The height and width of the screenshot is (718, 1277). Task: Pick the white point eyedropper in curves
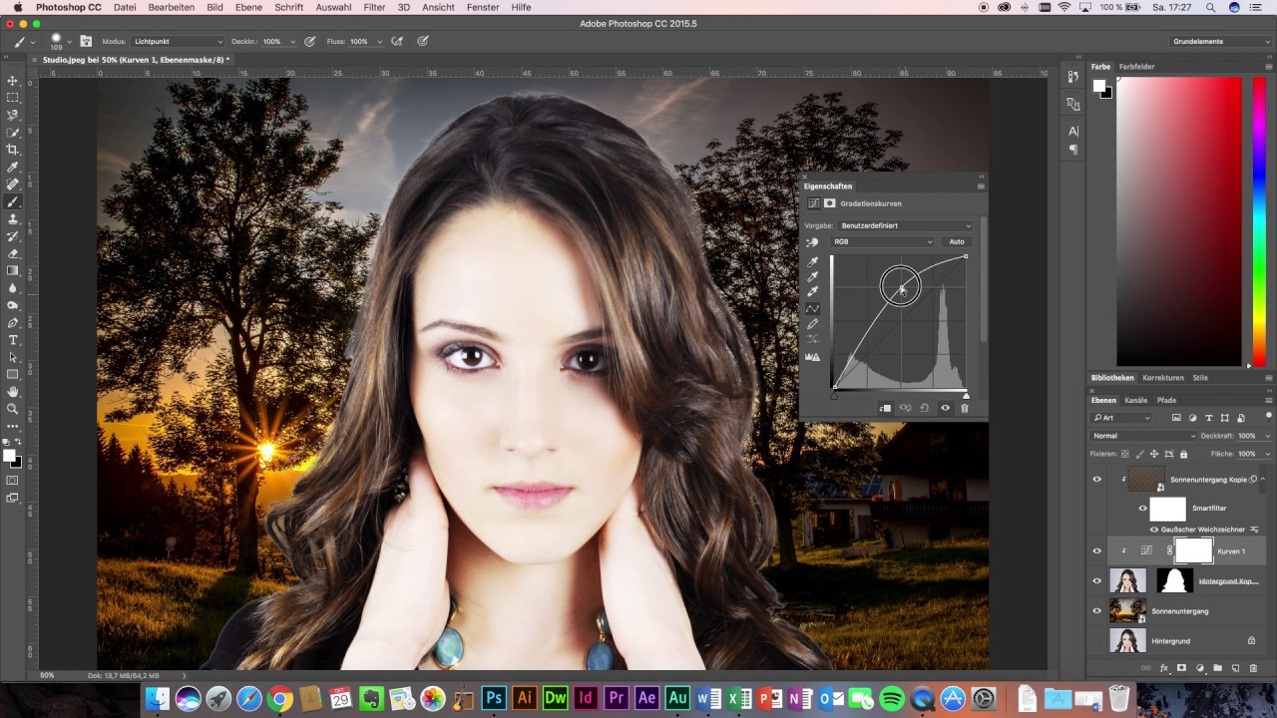[x=812, y=292]
